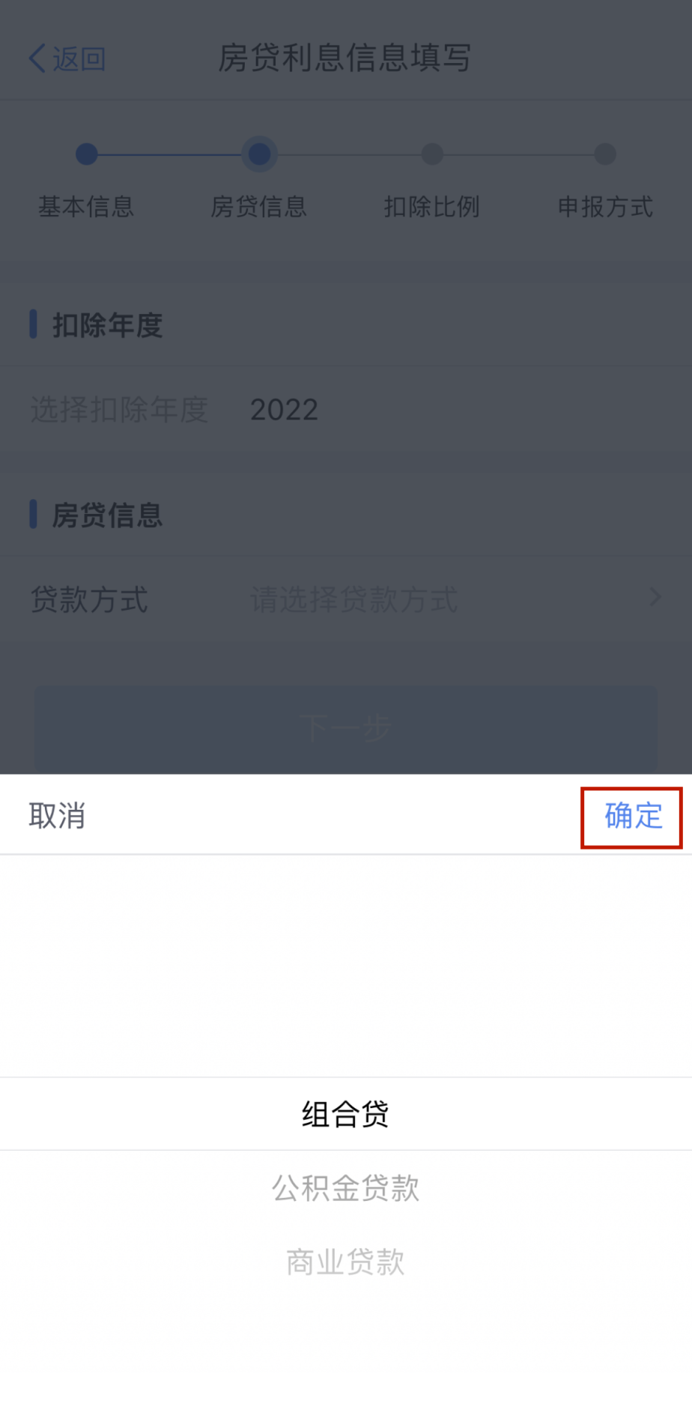Click the 基本信息 step dot

[87, 154]
